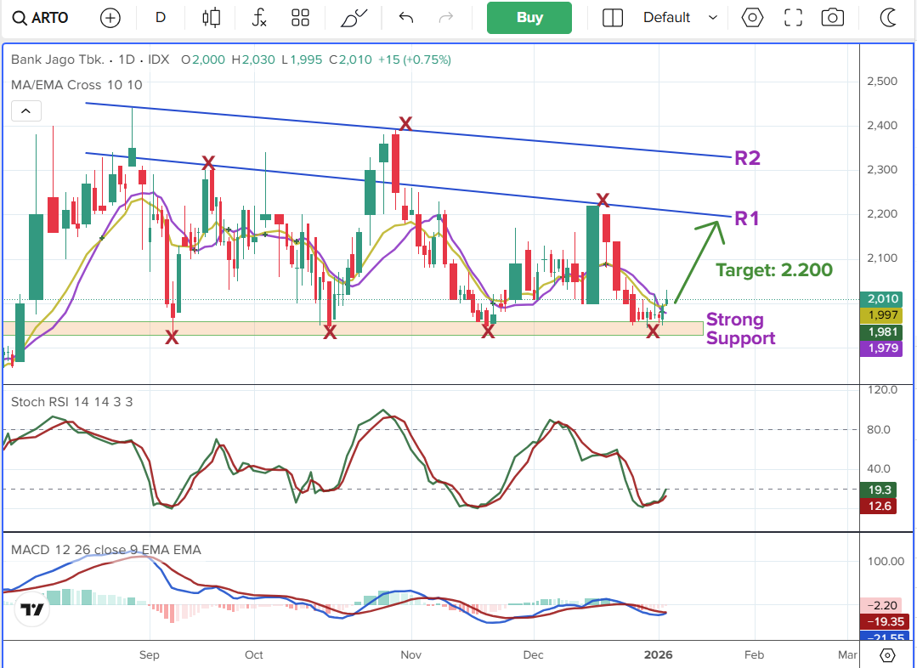The width and height of the screenshot is (917, 668).
Task: Click the Target: 2.200 annotation
Action: (774, 269)
